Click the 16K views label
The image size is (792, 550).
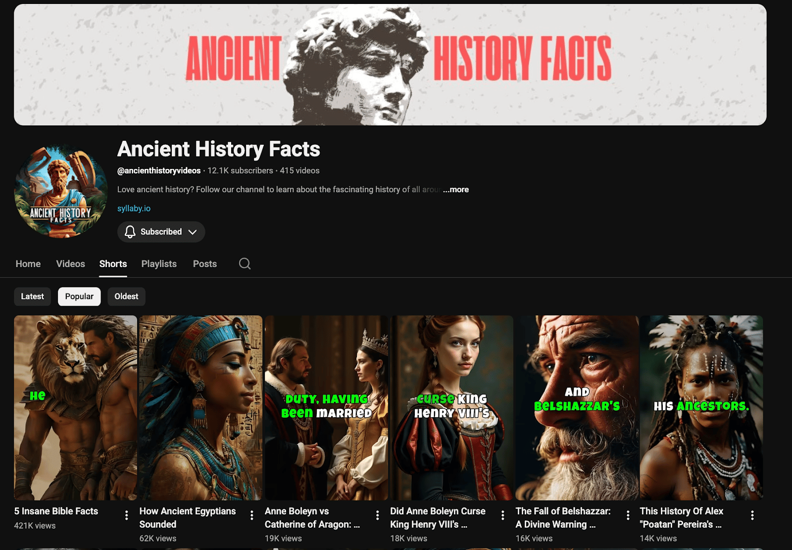coord(534,539)
